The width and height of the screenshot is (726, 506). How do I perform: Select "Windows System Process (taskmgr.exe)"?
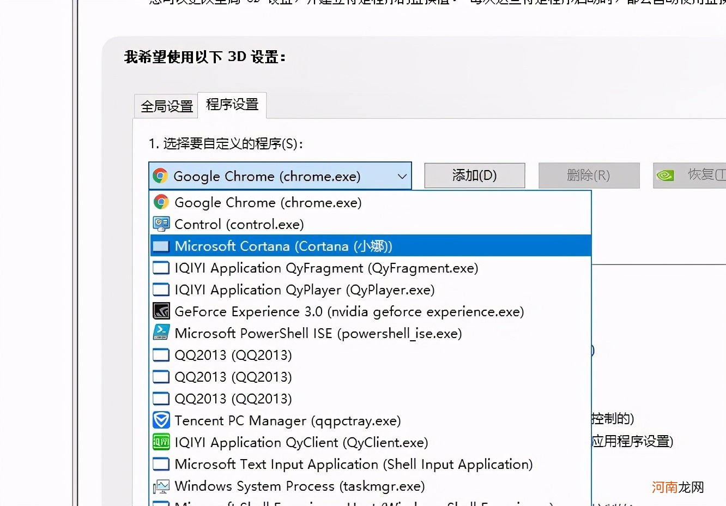click(x=371, y=486)
